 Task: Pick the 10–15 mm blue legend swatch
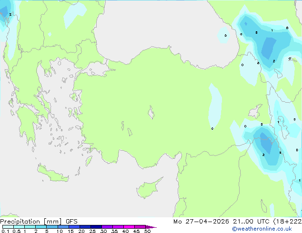[x=63, y=227]
